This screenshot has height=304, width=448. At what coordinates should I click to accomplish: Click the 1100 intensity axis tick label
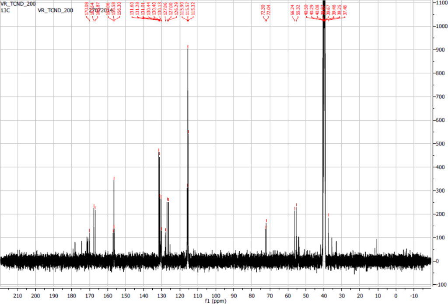pyautogui.click(x=441, y=3)
